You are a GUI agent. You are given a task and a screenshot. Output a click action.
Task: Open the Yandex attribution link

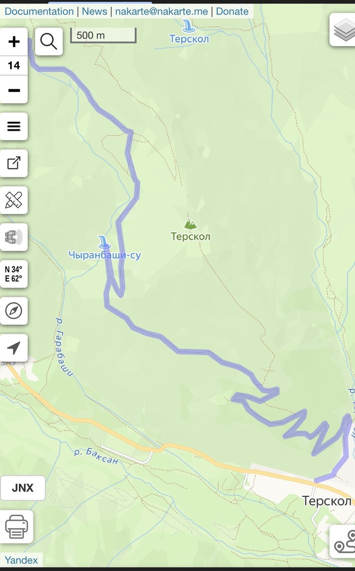click(21, 560)
